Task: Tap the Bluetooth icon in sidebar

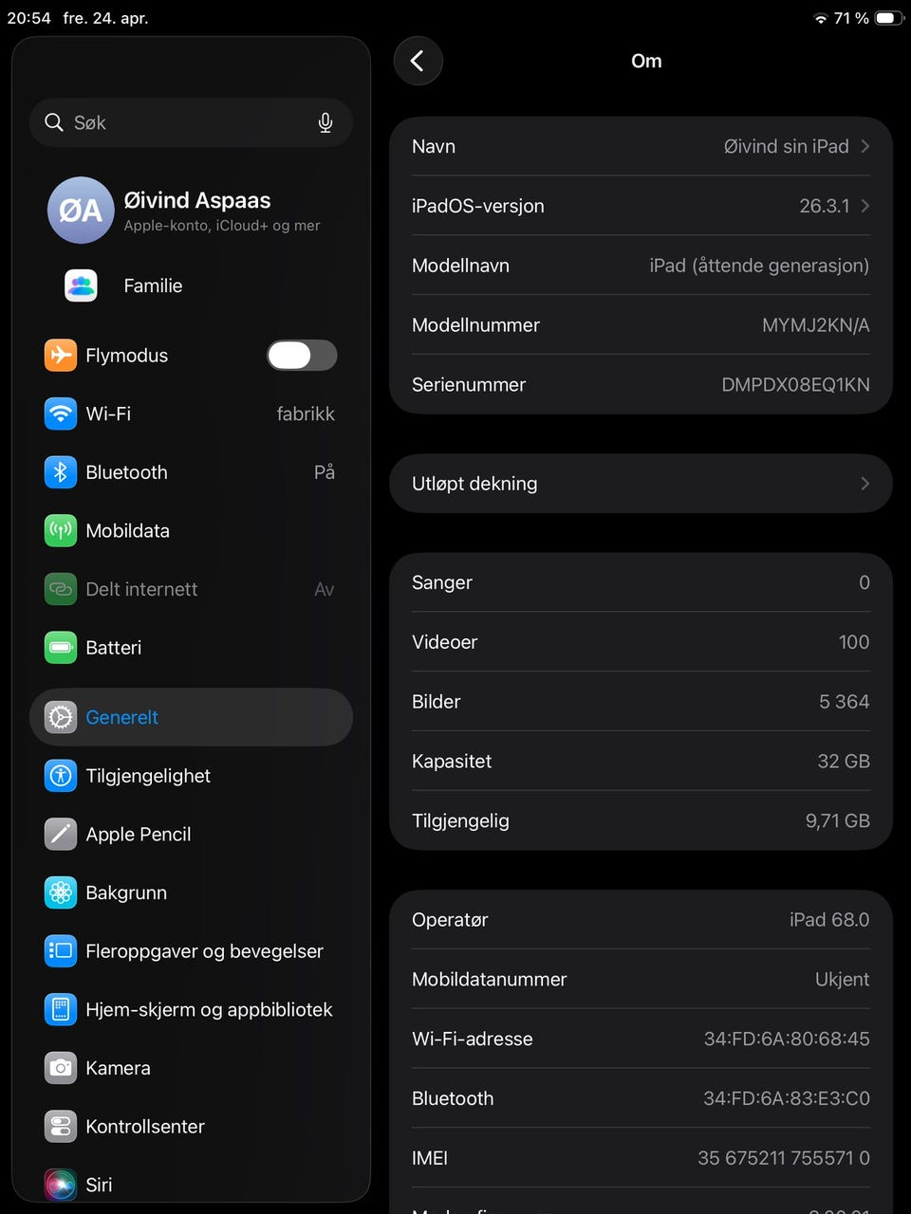Action: 61,472
